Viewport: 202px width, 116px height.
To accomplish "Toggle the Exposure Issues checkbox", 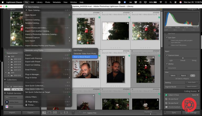I will pyautogui.click(x=167, y=55).
